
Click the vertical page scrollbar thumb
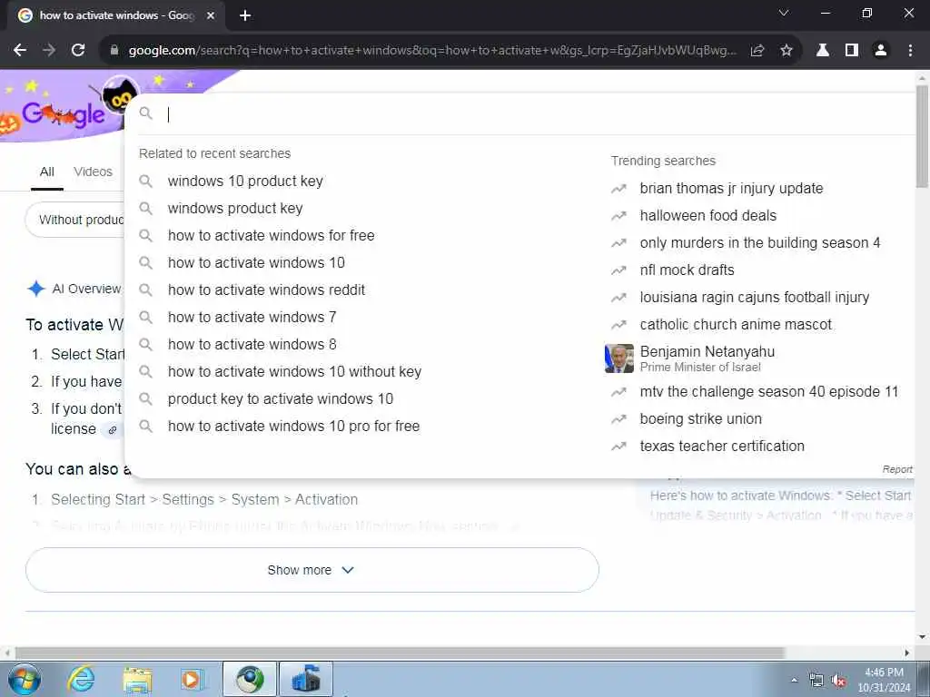(x=922, y=136)
